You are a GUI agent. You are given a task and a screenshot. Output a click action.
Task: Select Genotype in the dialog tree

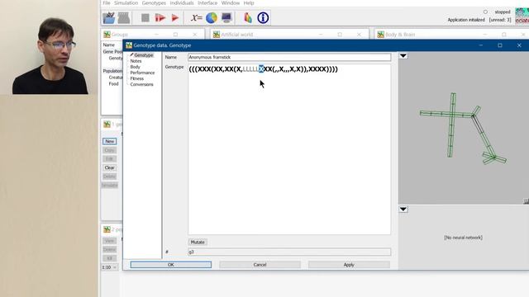coord(144,55)
